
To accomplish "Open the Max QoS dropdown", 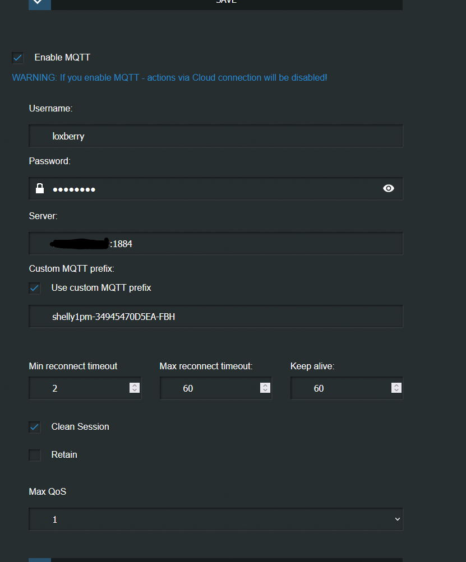I will point(216,519).
